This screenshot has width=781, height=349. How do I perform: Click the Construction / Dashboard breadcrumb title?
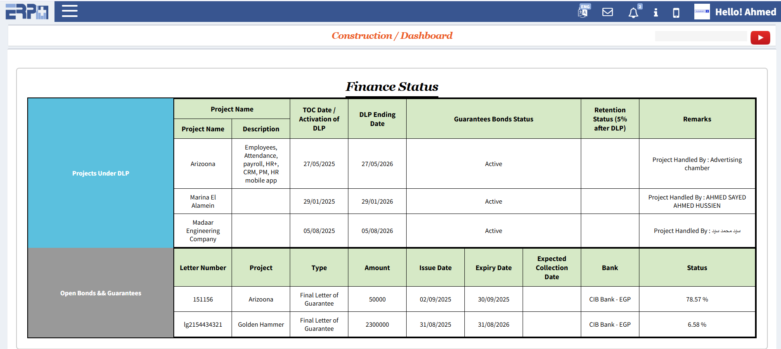(x=392, y=36)
